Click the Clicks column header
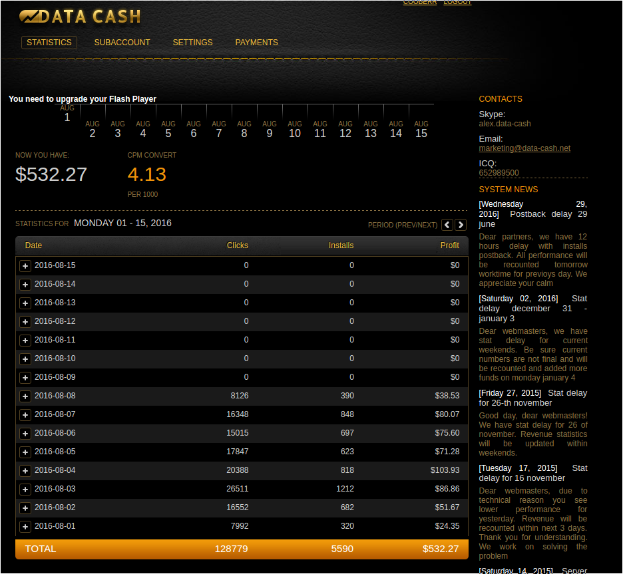623x574 pixels. (237, 245)
